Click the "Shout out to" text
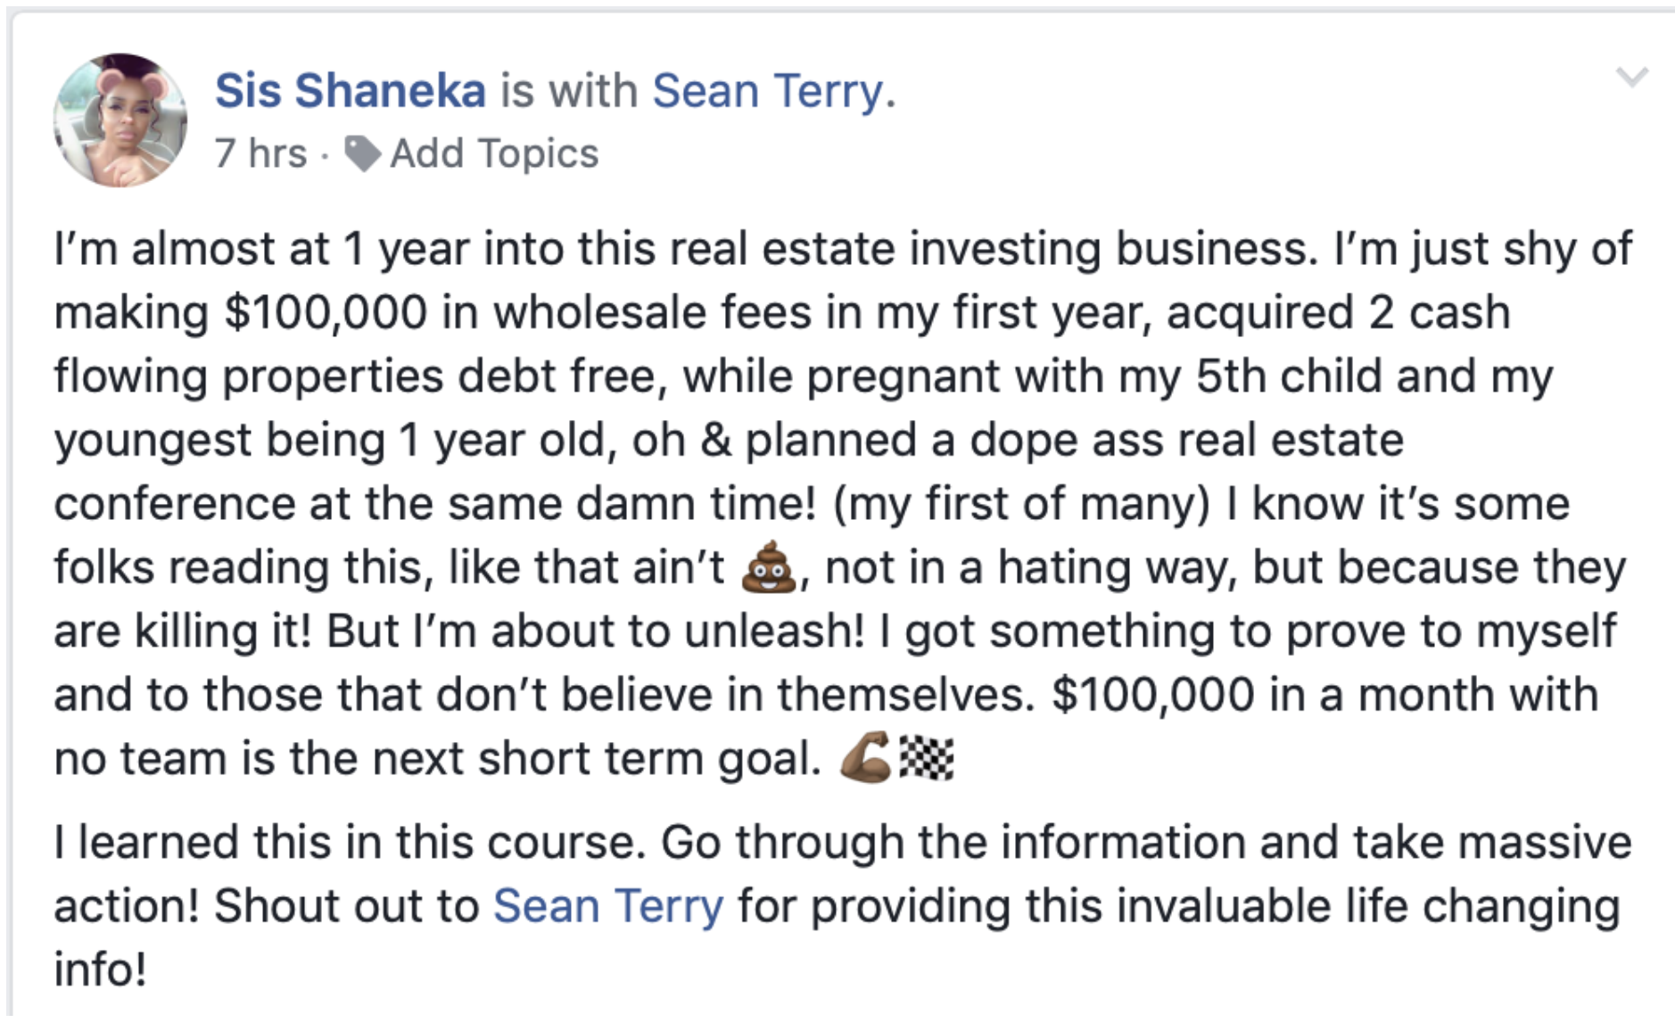 click(x=347, y=906)
